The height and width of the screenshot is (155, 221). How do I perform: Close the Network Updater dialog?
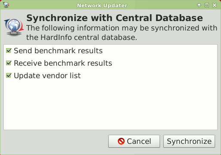[x=215, y=5]
